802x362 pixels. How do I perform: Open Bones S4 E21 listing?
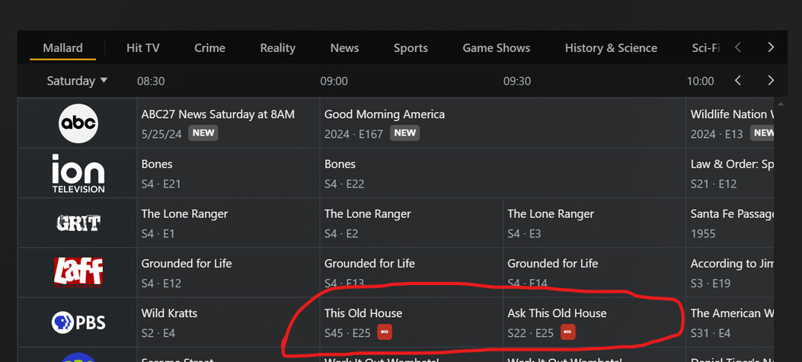[228, 173]
